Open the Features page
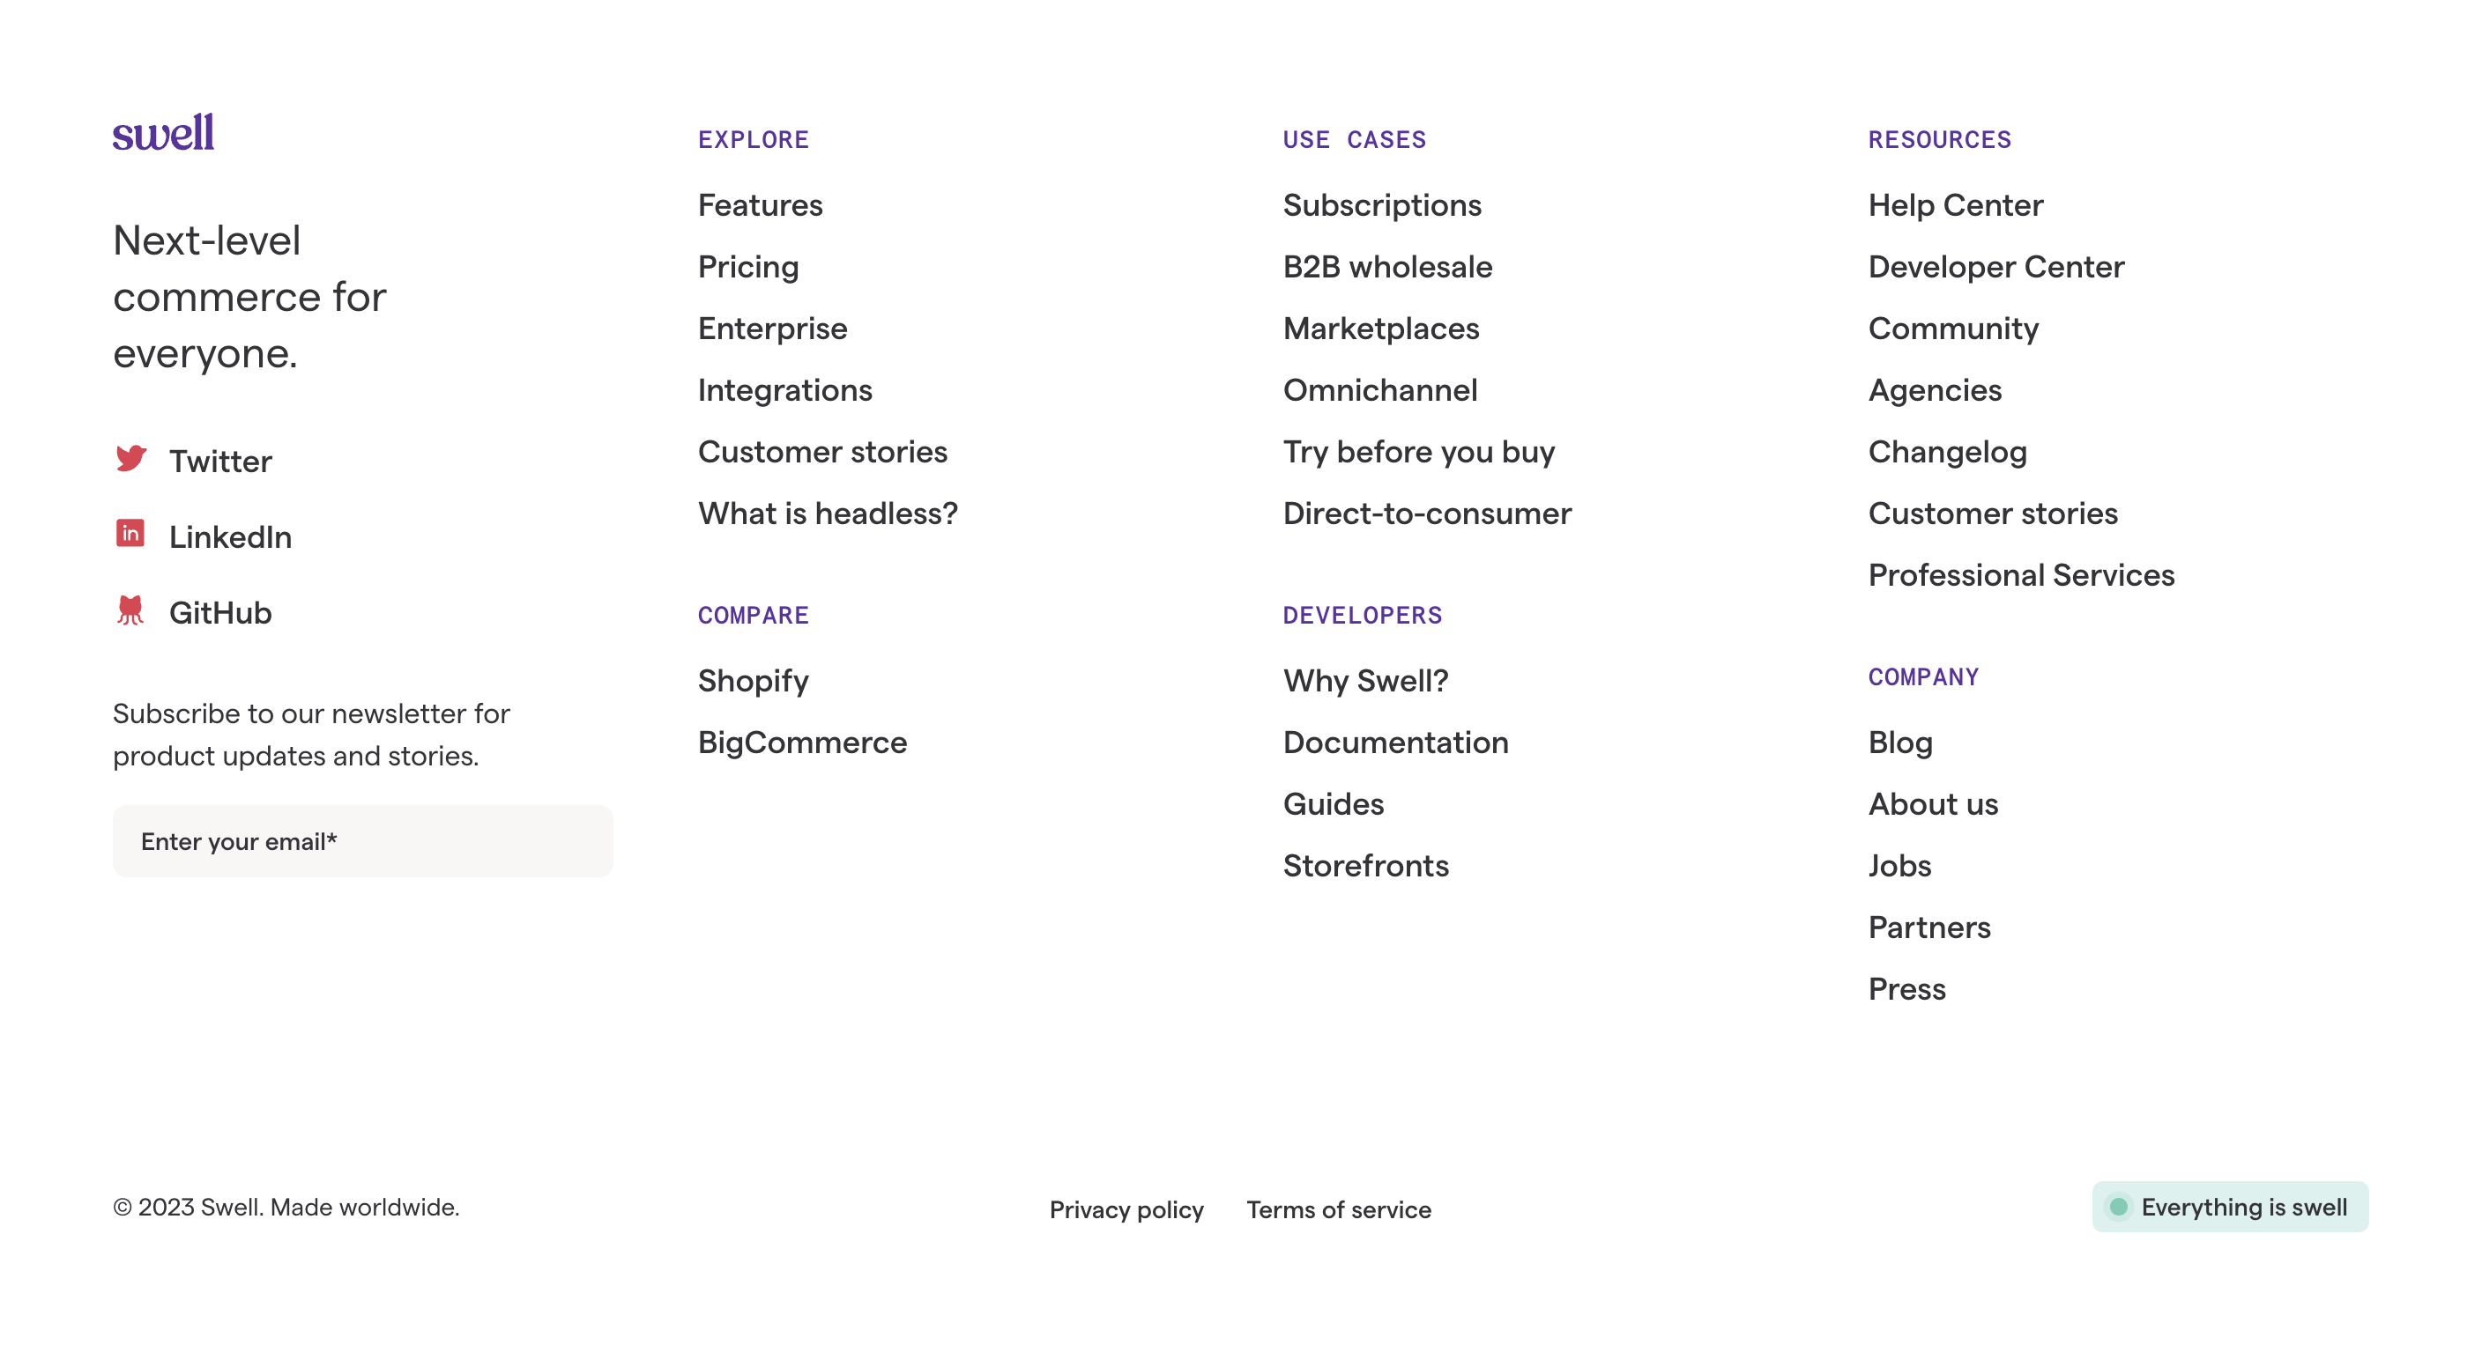 759,205
